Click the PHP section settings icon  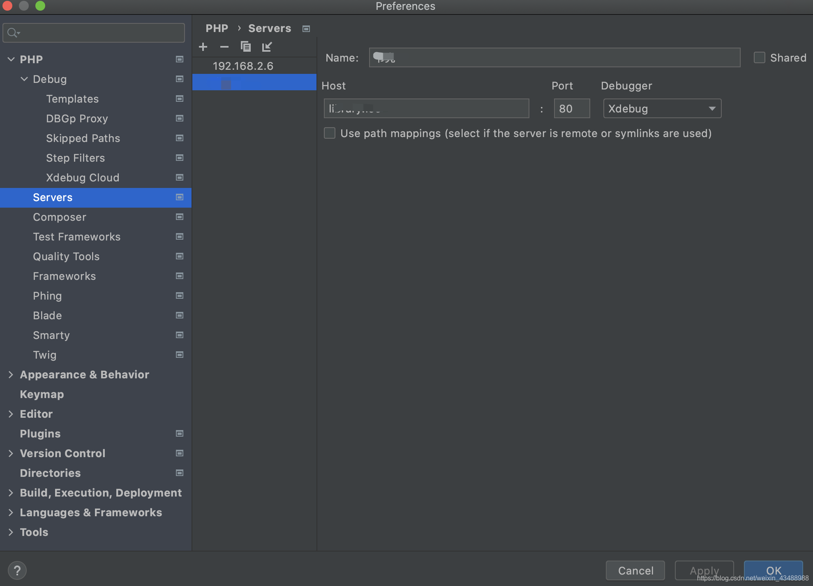coord(179,59)
